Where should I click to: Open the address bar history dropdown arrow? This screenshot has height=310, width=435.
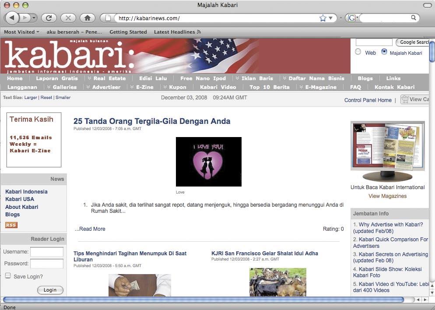point(330,18)
